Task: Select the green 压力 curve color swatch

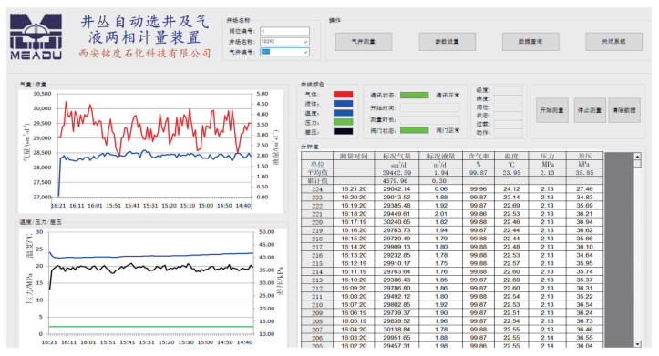Action: (343, 122)
